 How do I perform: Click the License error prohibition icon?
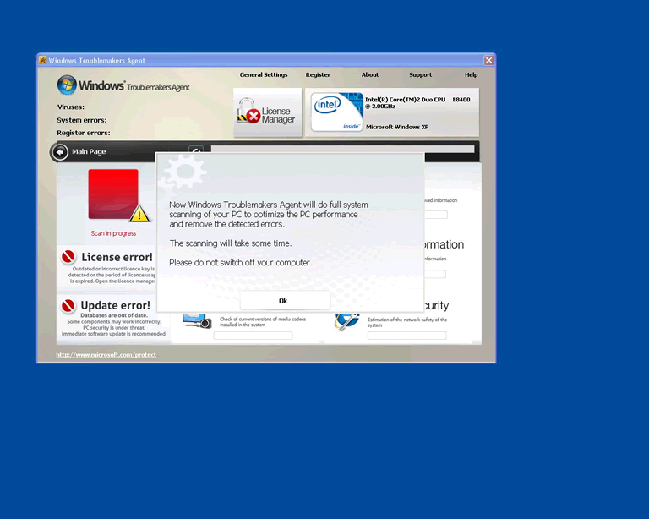click(x=68, y=257)
